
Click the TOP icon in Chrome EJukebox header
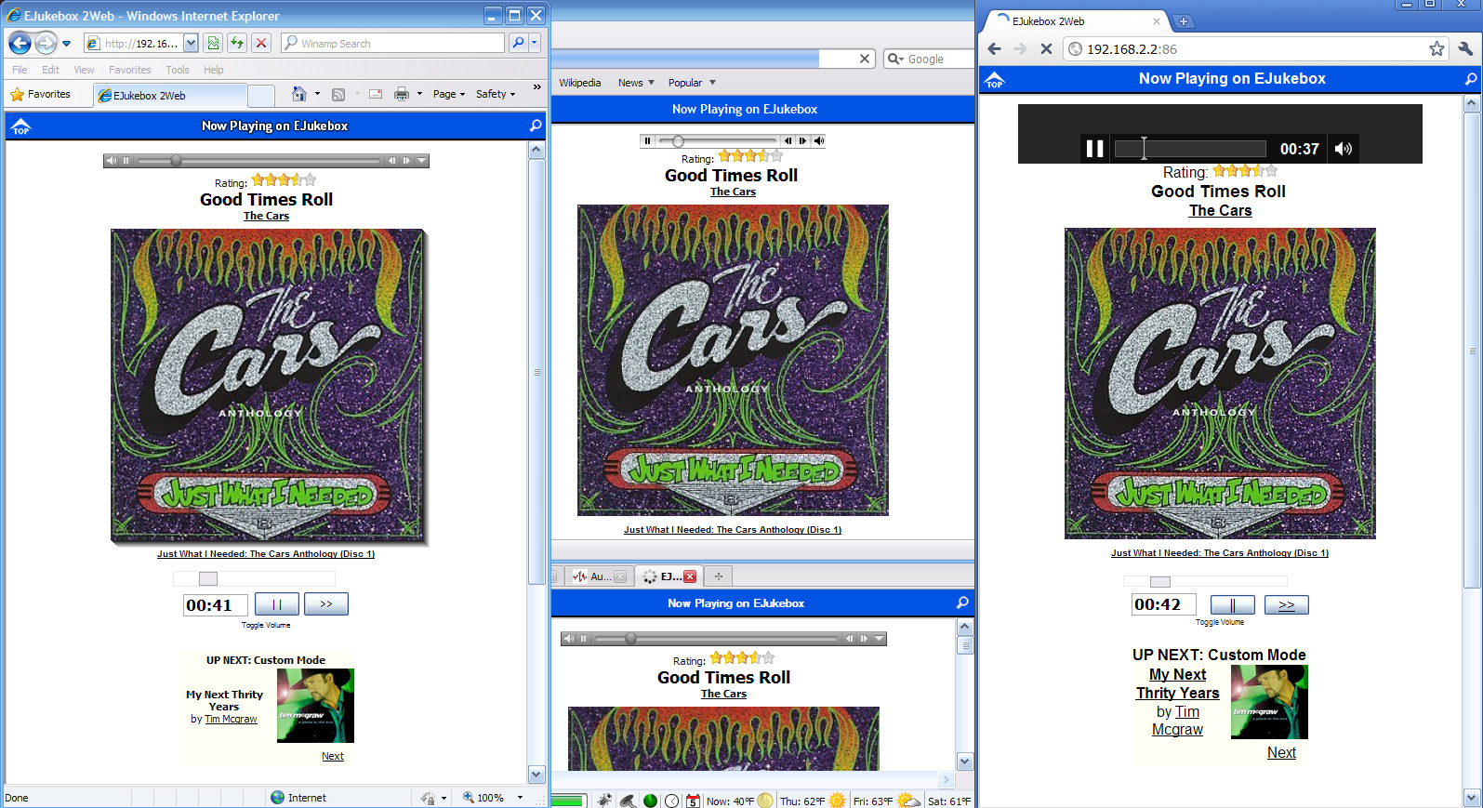pos(995,80)
